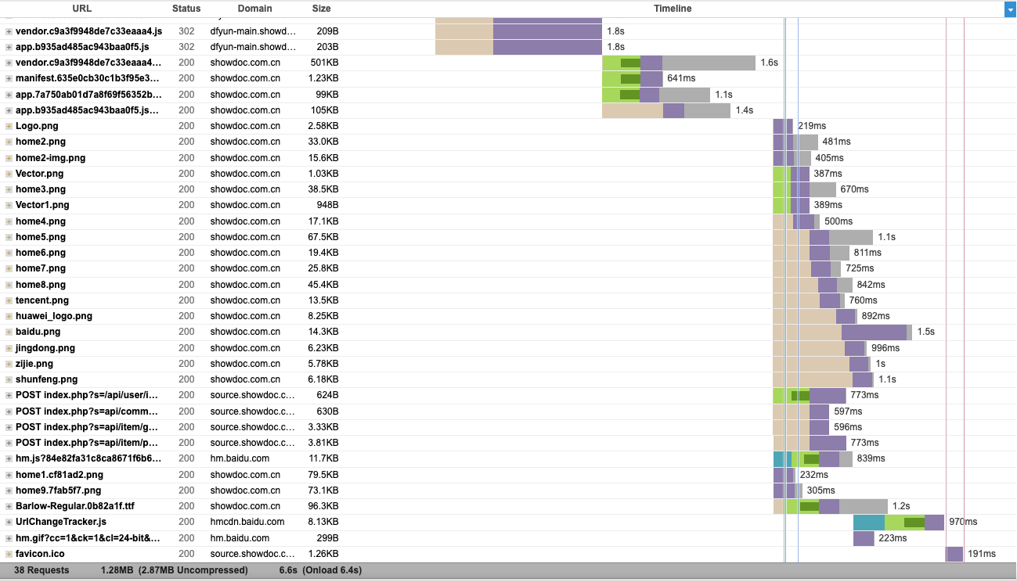
Task: Expand the hm.js request details
Action: pyautogui.click(x=7, y=458)
